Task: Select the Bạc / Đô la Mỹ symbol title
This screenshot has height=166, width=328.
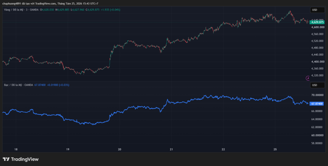Action: [18, 85]
